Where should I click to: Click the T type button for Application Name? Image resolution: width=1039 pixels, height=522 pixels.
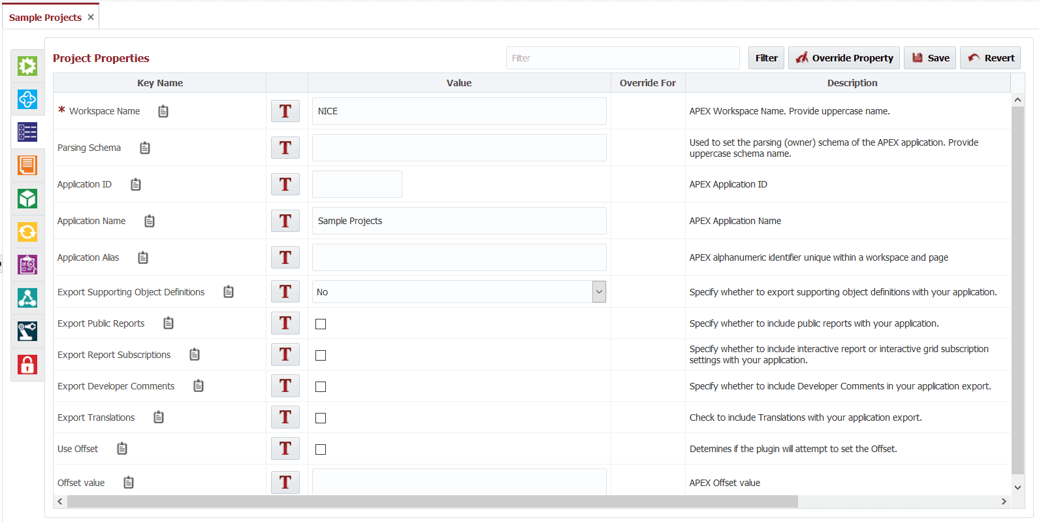(x=285, y=221)
